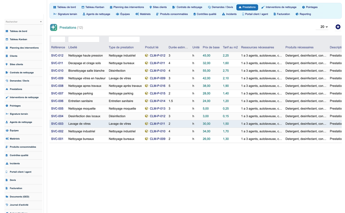Viewport: 345px width, 213px height.
Task: Click the Facturation invoice icon in sidebar
Action: click(x=7, y=188)
